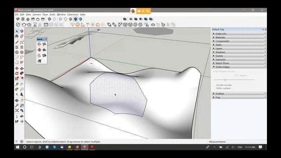
Task: Expand the Materials panel
Action: [239, 37]
